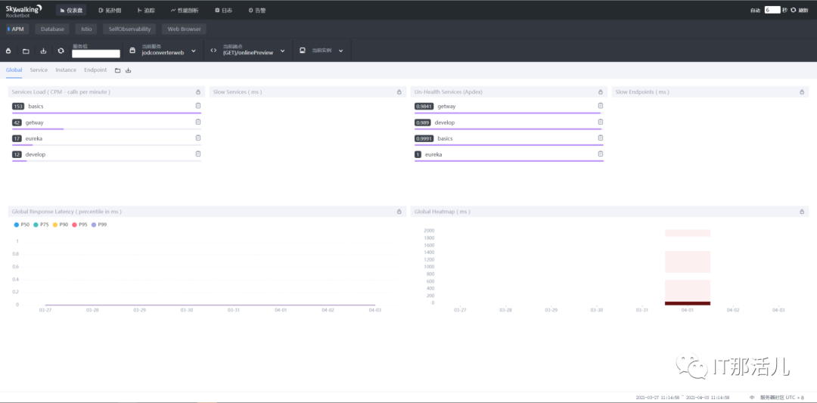Click the lock icon on Un-Health Services panel
Screen dimensions: 817x403
tap(600, 92)
